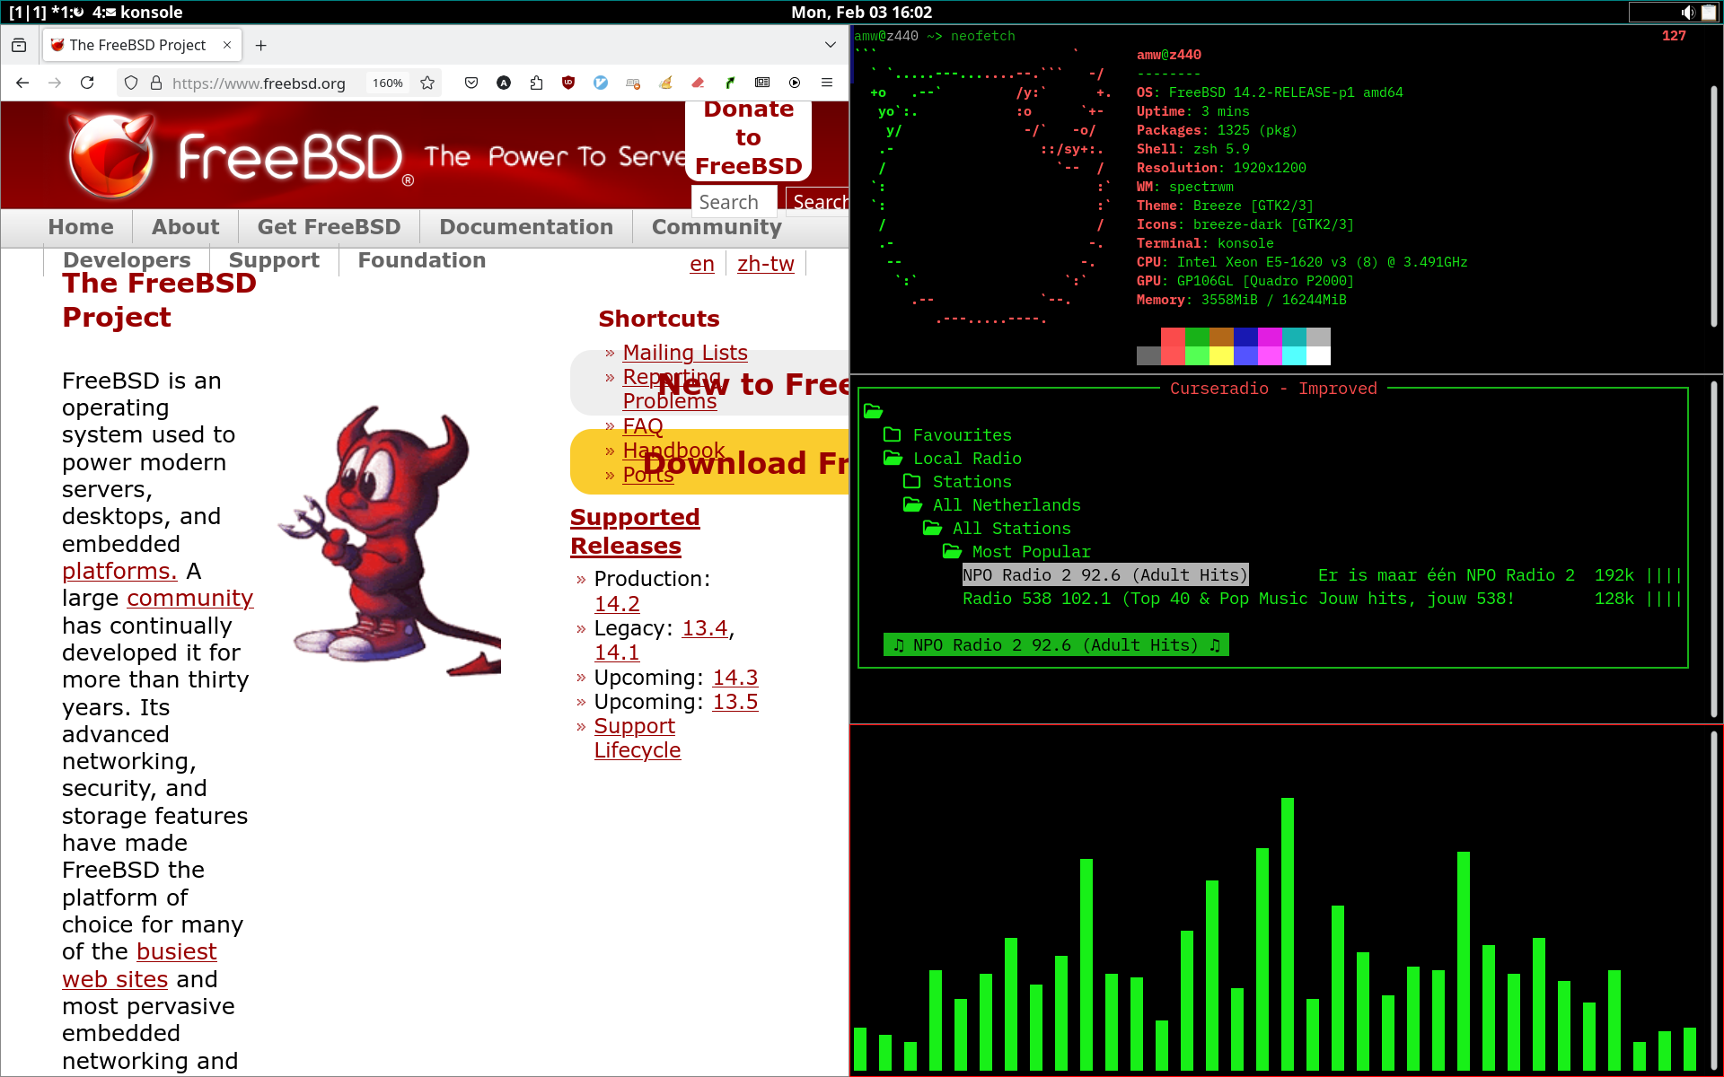Open the Mailing Lists shortcut link
The width and height of the screenshot is (1724, 1077).
pyautogui.click(x=685, y=353)
